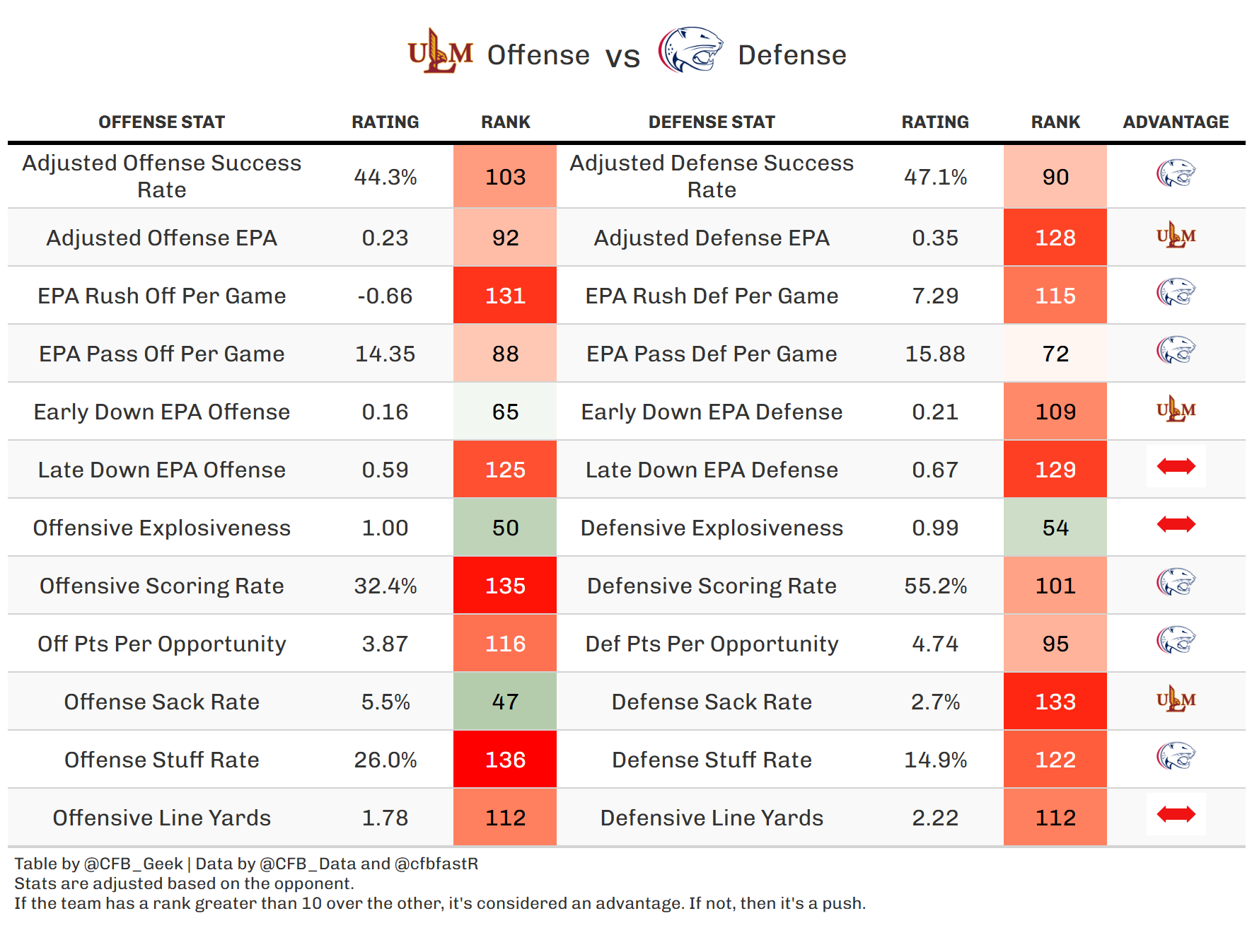This screenshot has height=928, width=1252.
Task: Click the ULM advantage icon for Adjusted EPA
Action: pos(1176,236)
